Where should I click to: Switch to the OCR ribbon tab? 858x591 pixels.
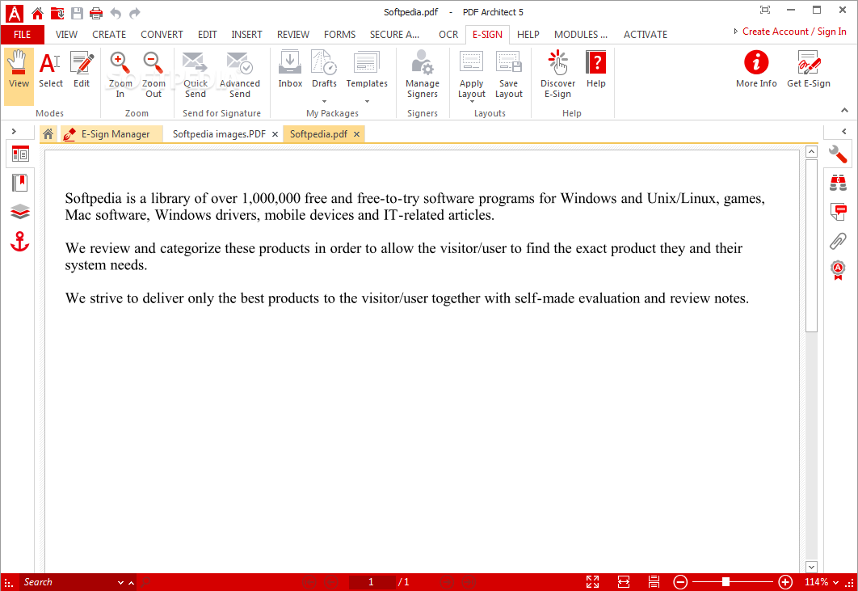(448, 35)
